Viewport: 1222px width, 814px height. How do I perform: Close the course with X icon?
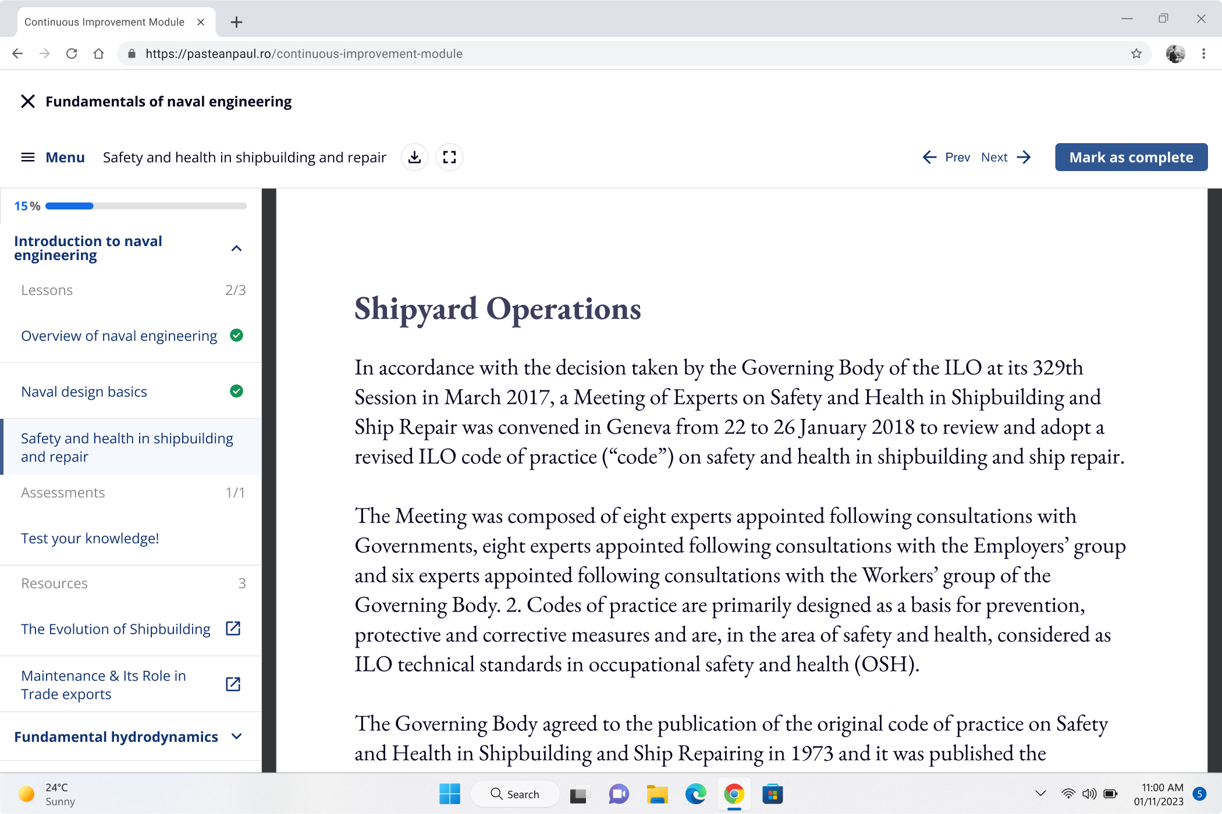coord(27,101)
